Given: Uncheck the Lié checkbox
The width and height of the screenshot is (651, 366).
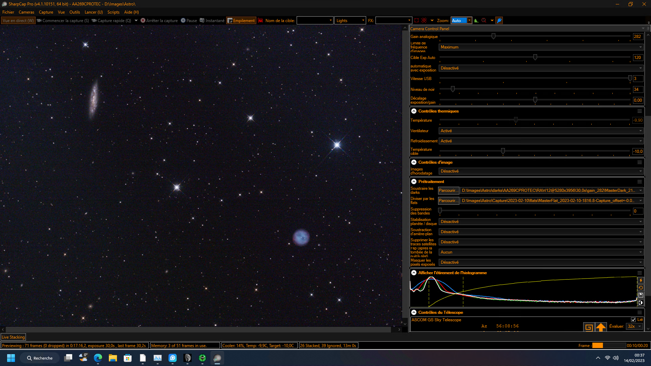Looking at the screenshot, I should click(x=633, y=320).
